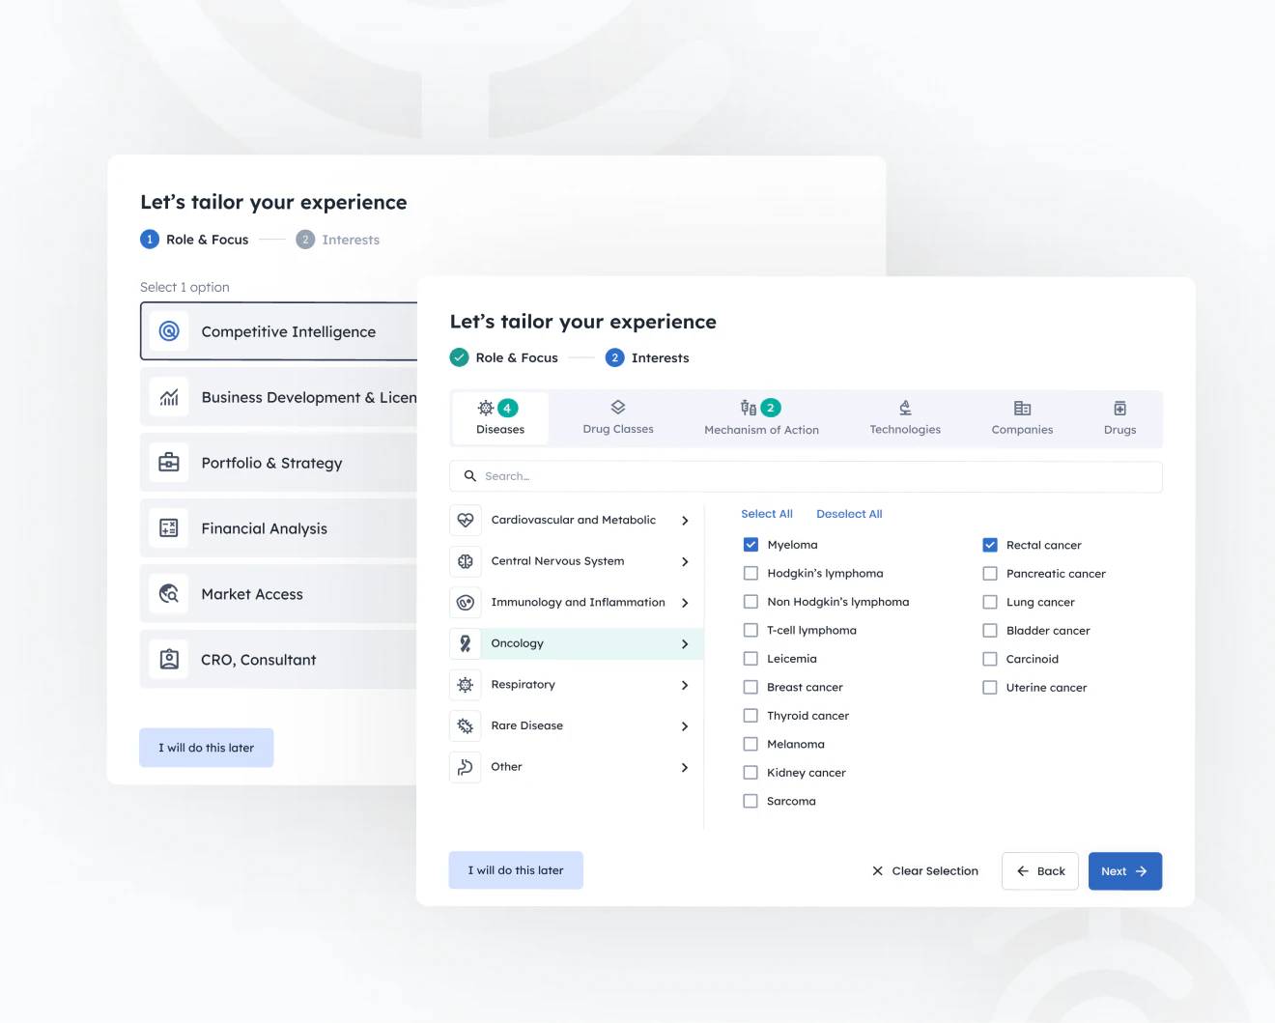Click the CRO, Consultant badge icon
This screenshot has width=1275, height=1023.
coord(169,660)
